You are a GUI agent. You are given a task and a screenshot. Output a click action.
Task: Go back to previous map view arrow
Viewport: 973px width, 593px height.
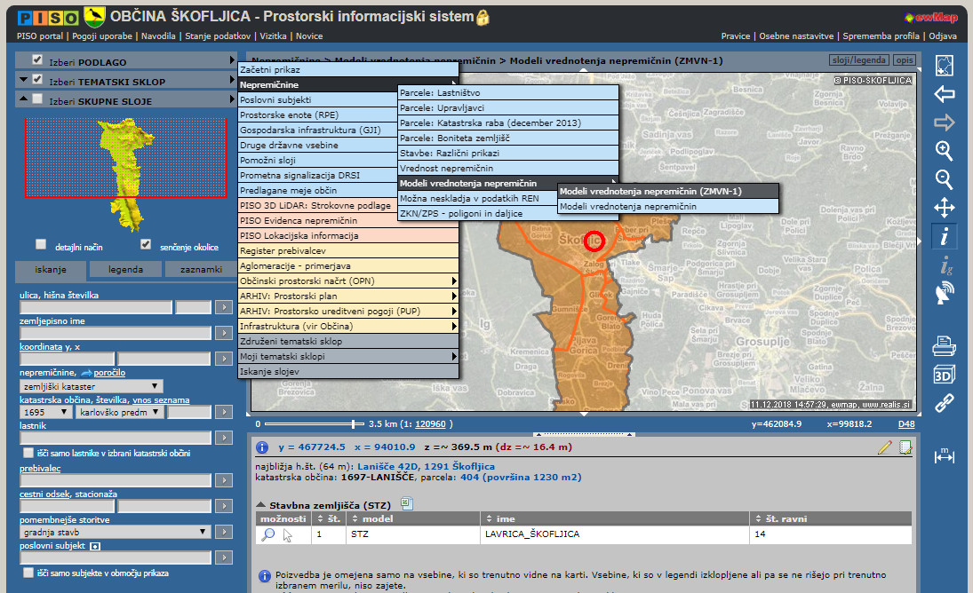tap(944, 94)
